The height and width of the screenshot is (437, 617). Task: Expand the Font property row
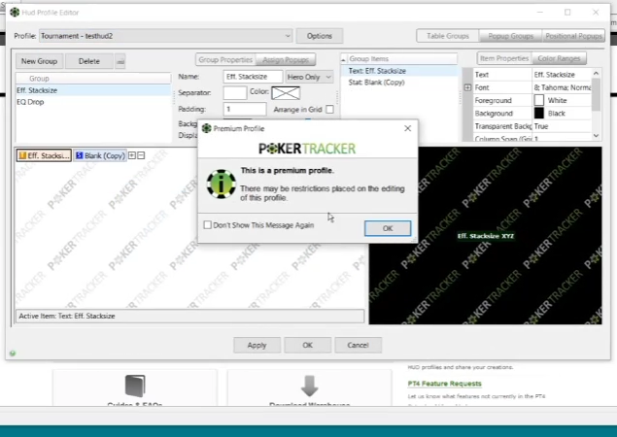[x=467, y=87]
